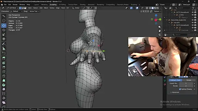This screenshot has width=198, height=111.
Task: Activate the Move tool in the left toolbar
Action: pyautogui.click(x=4, y=26)
